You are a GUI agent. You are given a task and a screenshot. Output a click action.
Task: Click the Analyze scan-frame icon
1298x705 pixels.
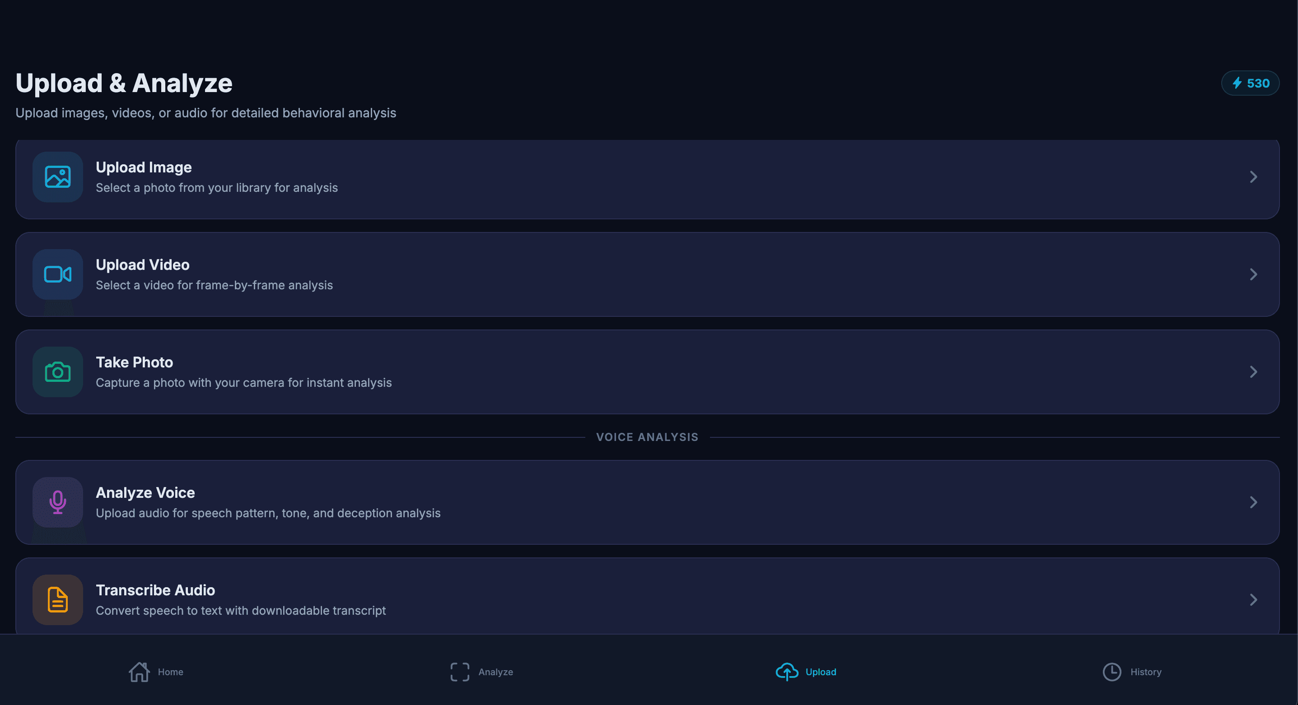459,671
